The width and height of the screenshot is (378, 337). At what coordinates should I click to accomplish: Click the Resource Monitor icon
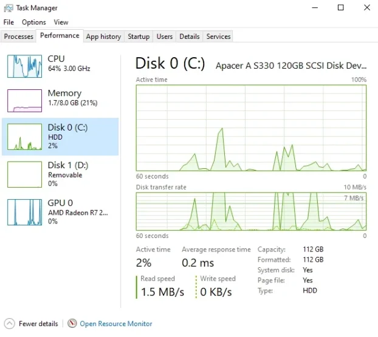pos(72,324)
